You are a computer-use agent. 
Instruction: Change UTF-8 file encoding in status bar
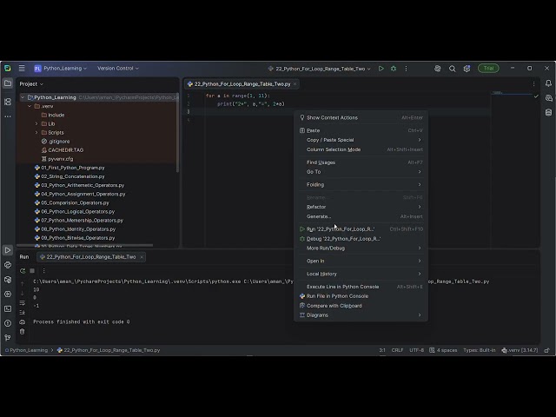pos(416,350)
